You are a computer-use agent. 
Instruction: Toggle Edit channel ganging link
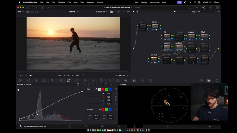click(96, 89)
